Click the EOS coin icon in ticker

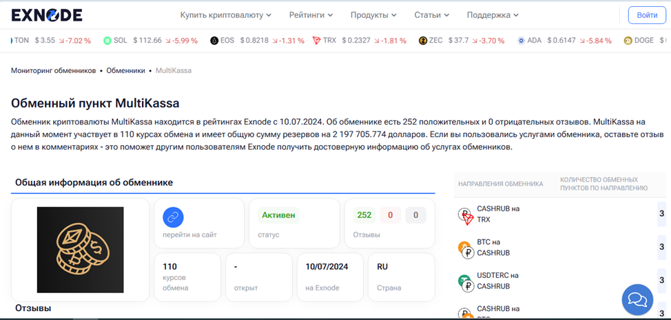(214, 41)
